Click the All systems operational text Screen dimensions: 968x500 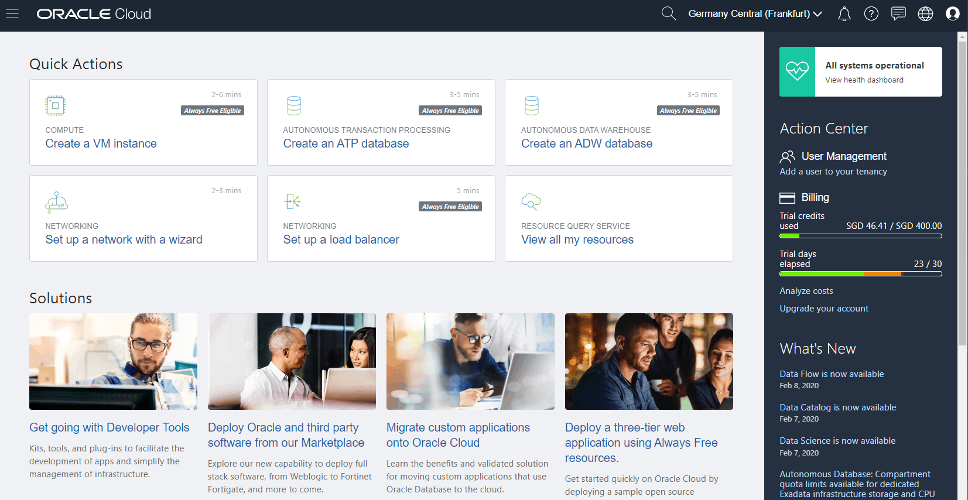pos(875,66)
